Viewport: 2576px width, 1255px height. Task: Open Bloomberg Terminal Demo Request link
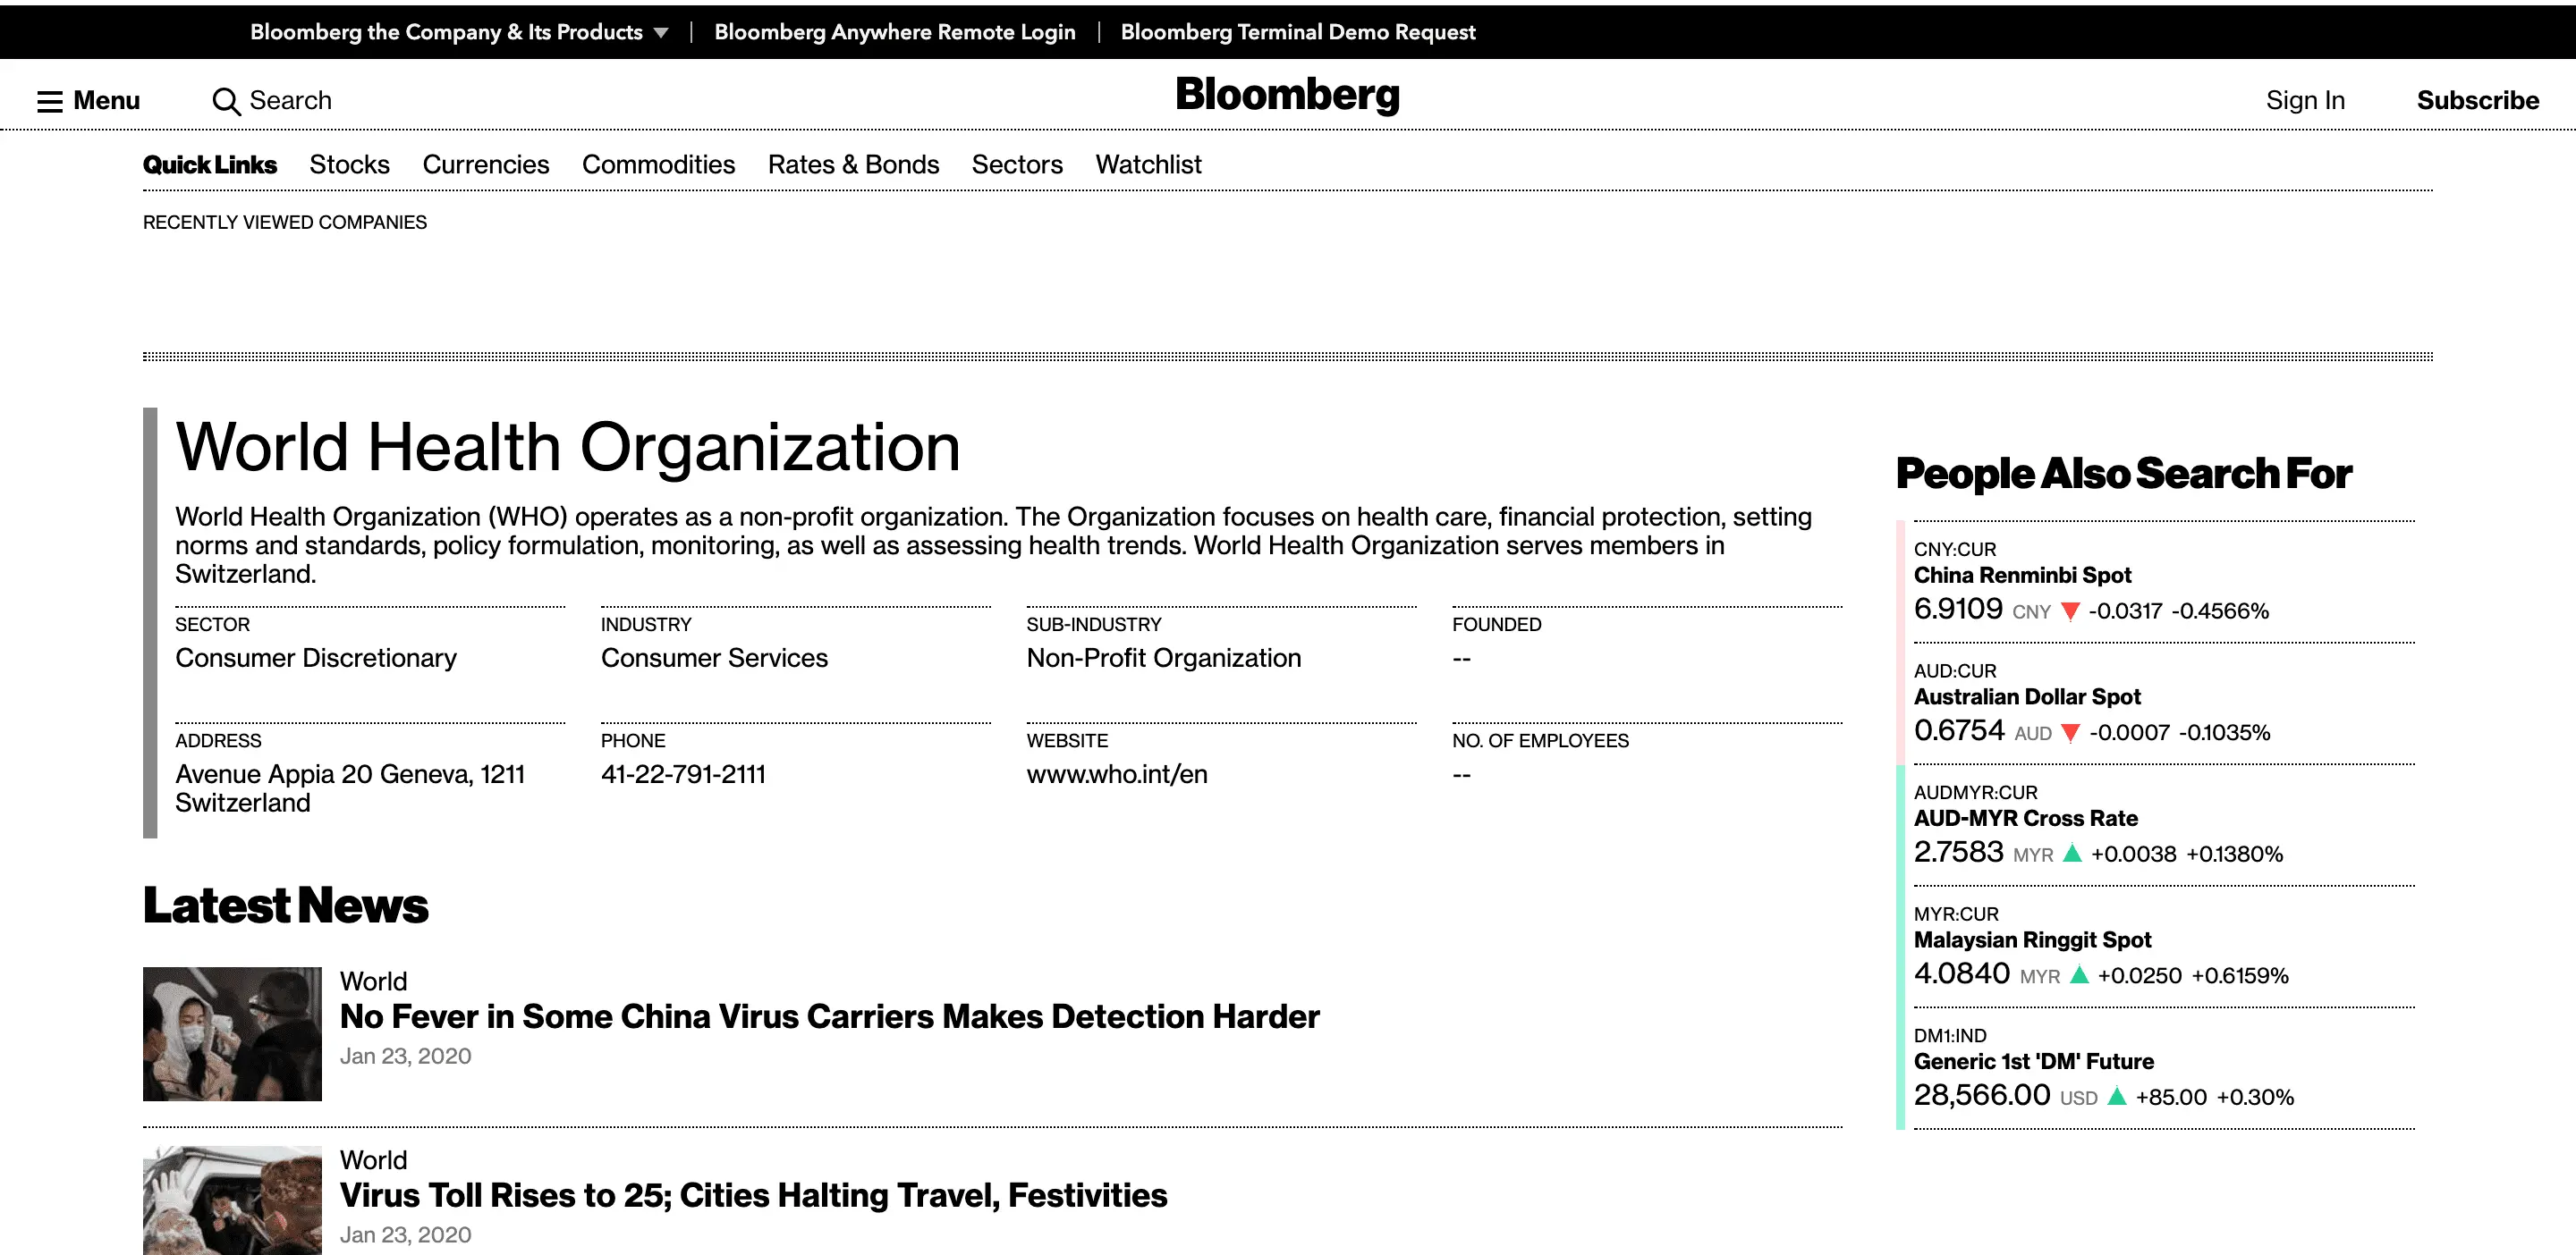click(x=1297, y=32)
